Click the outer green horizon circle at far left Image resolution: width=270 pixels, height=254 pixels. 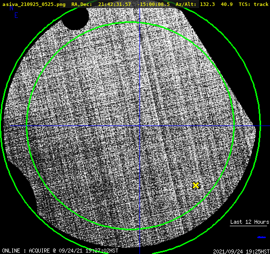pos(1,127)
